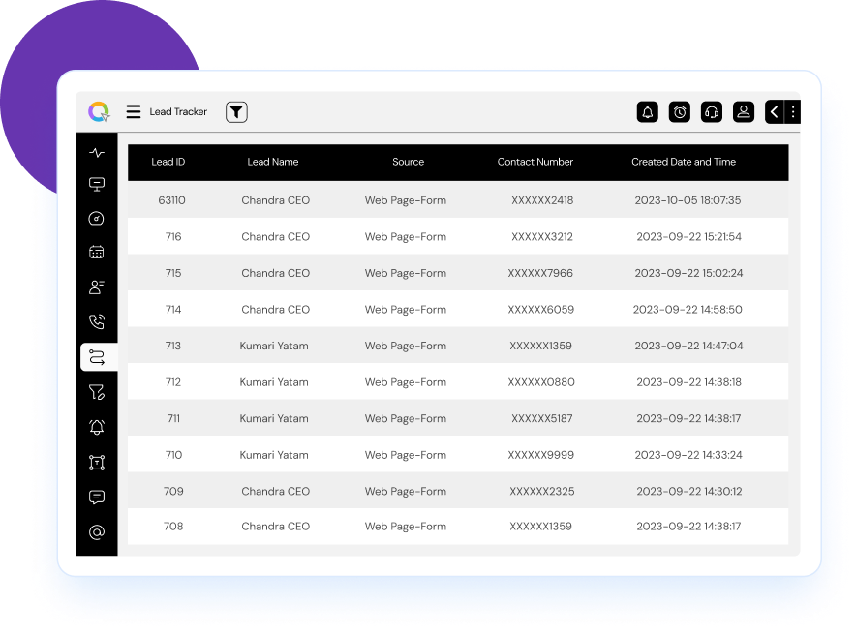Click date 2023-09-22 14:38:18
856x634 pixels.
pyautogui.click(x=688, y=382)
